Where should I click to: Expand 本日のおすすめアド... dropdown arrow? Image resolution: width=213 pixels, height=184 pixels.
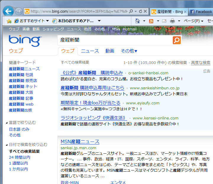pos(99,21)
